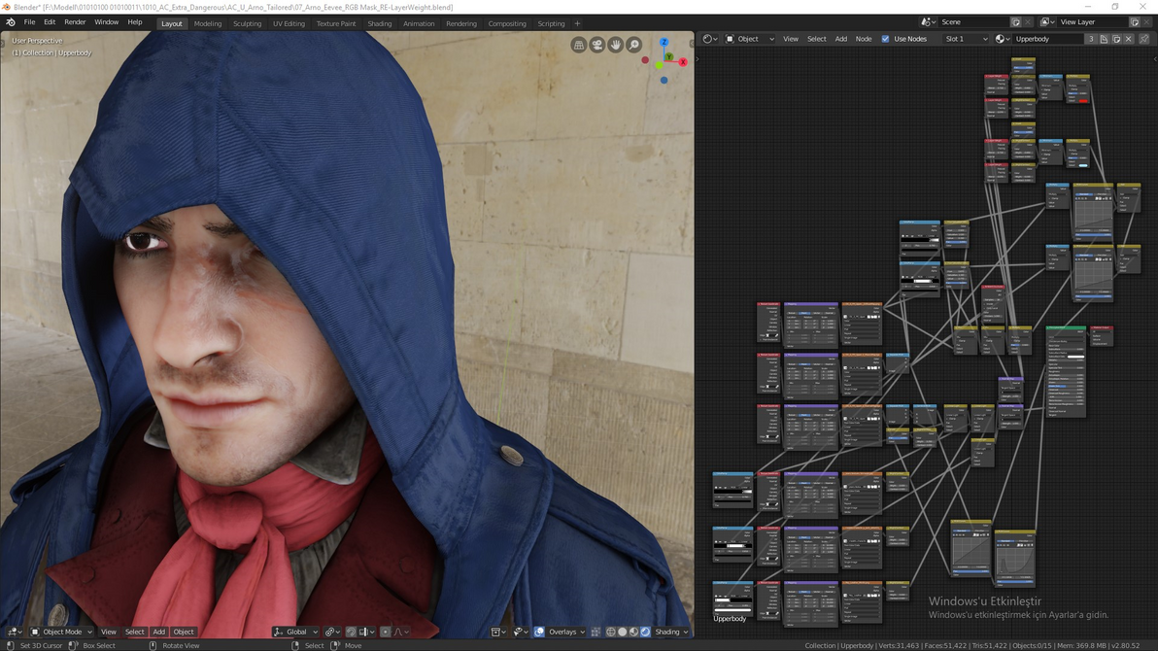
Task: Open the Add menu in node editor
Action: point(841,39)
